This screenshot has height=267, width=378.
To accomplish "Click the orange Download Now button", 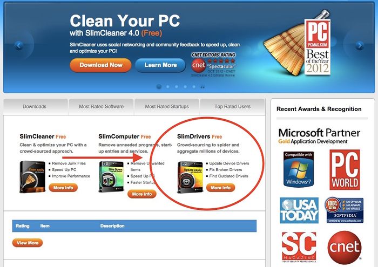I will coord(101,65).
